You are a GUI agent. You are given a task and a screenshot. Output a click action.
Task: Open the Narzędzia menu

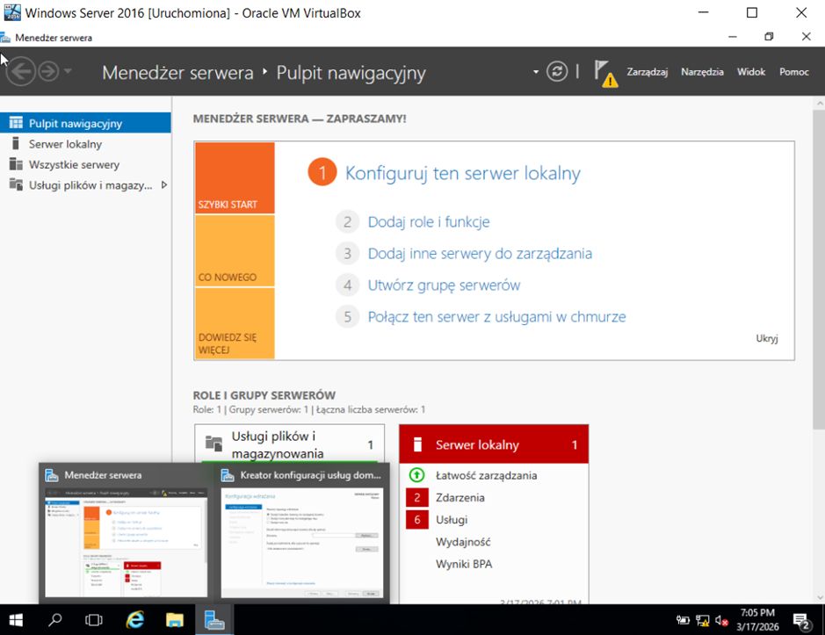(x=702, y=72)
